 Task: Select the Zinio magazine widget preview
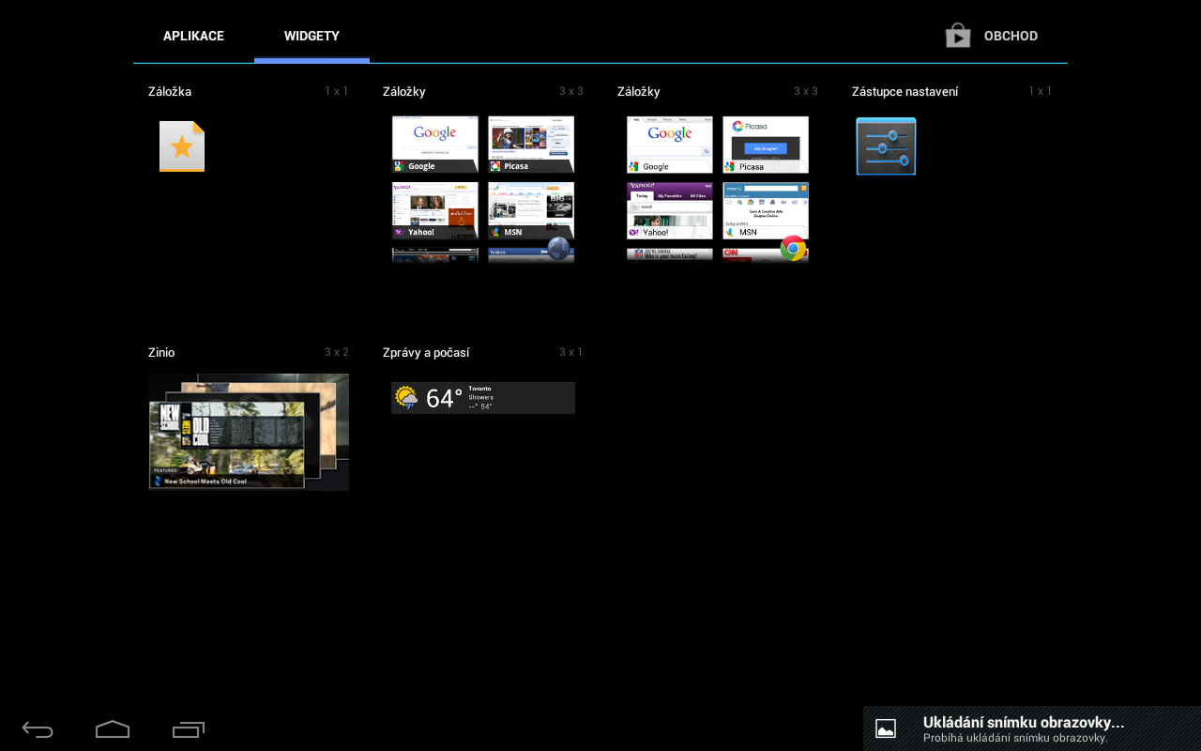[x=249, y=432]
